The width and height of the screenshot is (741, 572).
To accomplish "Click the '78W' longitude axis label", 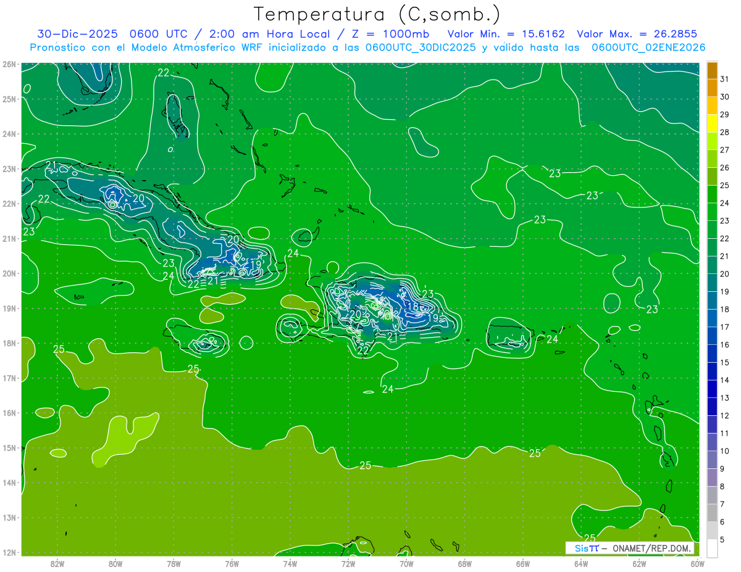I will click(x=174, y=563).
